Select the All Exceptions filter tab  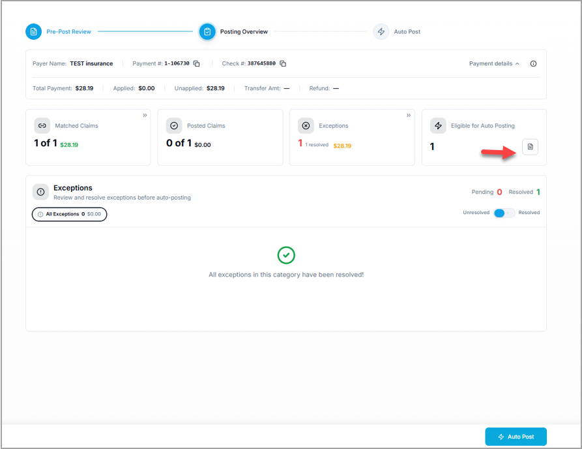coord(69,214)
